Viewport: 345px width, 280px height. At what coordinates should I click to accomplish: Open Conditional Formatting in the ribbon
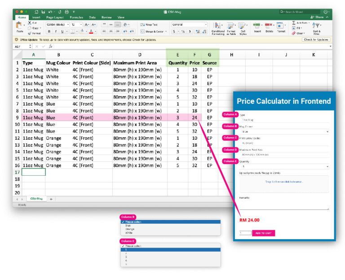(x=218, y=28)
